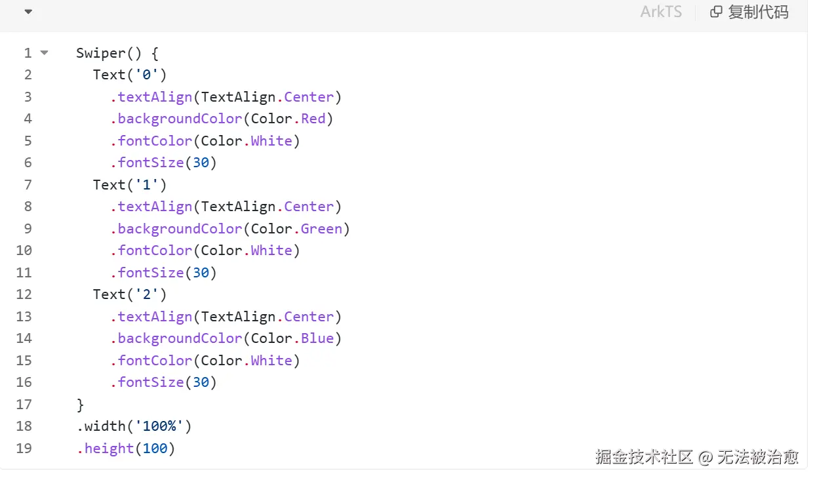This screenshot has width=813, height=480.
Task: Click the Text('2') component line
Action: [x=130, y=294]
